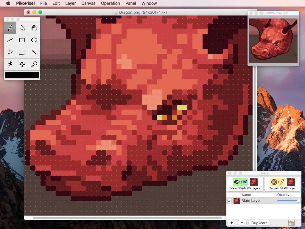Select the Freehand lasso select tool
The height and width of the screenshot is (229, 305).
10,52
